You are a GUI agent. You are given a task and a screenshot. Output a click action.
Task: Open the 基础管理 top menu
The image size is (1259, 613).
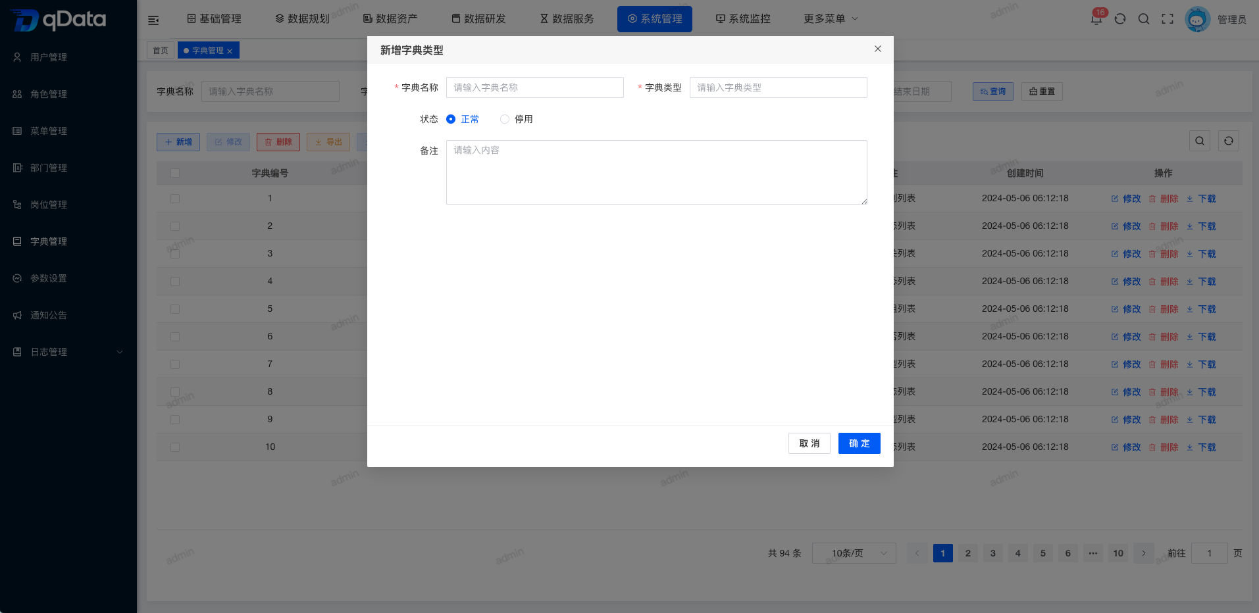pyautogui.click(x=215, y=19)
